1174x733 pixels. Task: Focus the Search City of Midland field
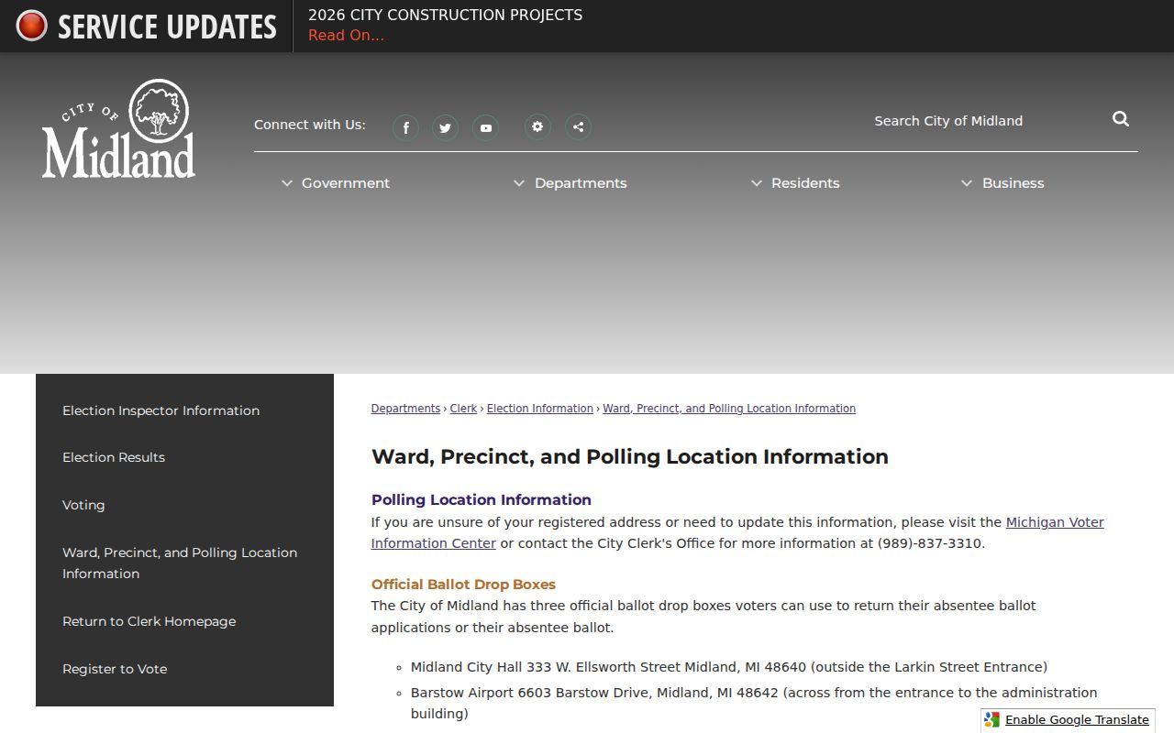(986, 121)
